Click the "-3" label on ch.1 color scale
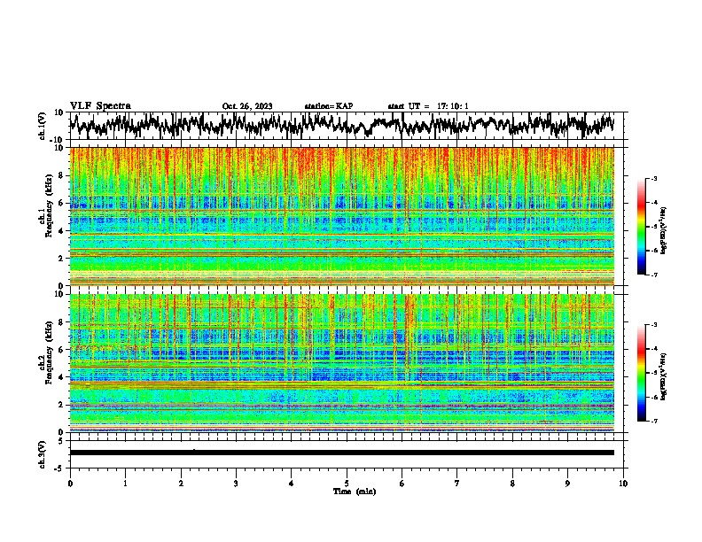This screenshot has height=542, width=702. [654, 179]
